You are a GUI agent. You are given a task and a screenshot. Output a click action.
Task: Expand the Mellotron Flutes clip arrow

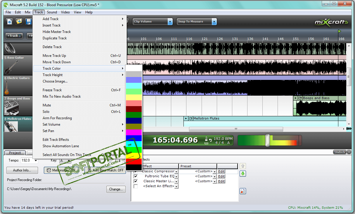click(186, 119)
